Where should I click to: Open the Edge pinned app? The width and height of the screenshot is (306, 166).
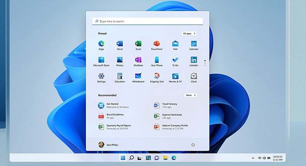click(101, 44)
